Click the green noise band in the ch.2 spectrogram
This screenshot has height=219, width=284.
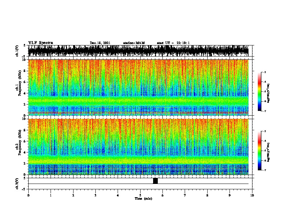coord(138,159)
